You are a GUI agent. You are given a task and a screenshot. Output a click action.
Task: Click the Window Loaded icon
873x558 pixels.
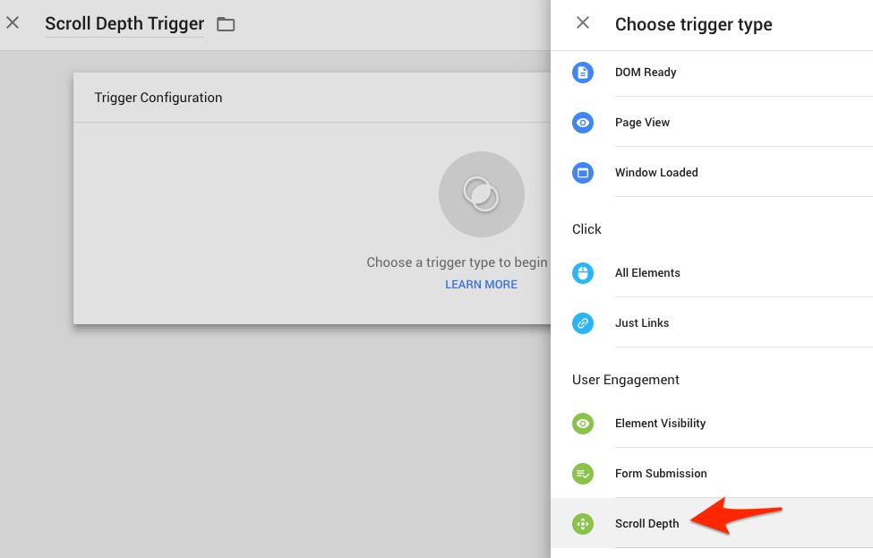pos(582,173)
